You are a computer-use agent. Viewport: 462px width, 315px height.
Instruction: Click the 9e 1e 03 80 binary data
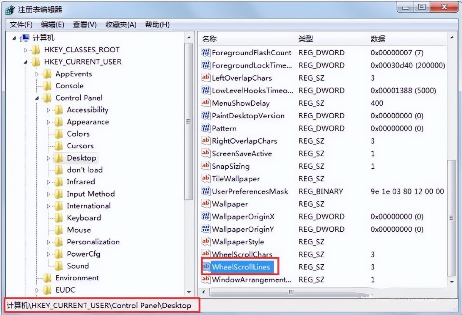click(x=407, y=191)
